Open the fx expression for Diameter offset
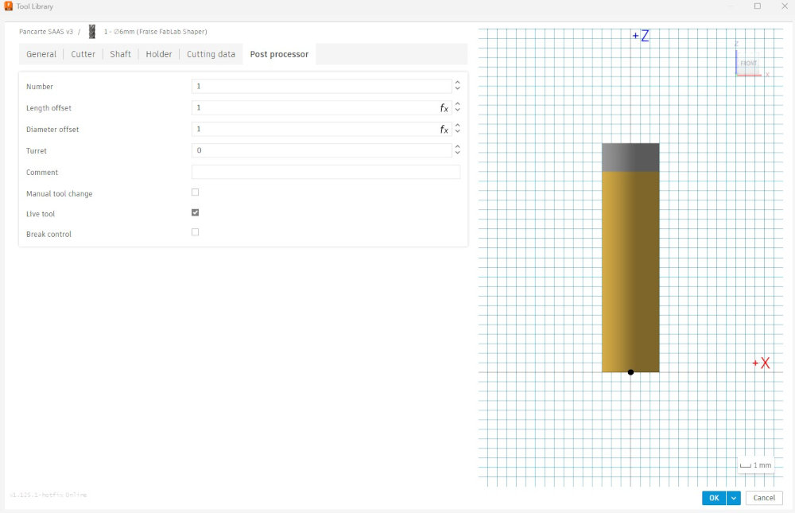795x513 pixels. (x=444, y=129)
